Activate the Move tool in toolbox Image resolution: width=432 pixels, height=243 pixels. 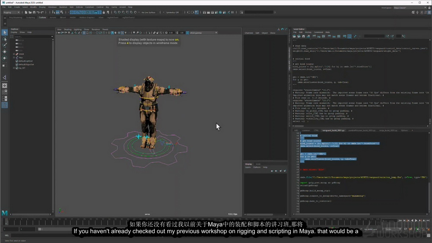tap(4, 51)
